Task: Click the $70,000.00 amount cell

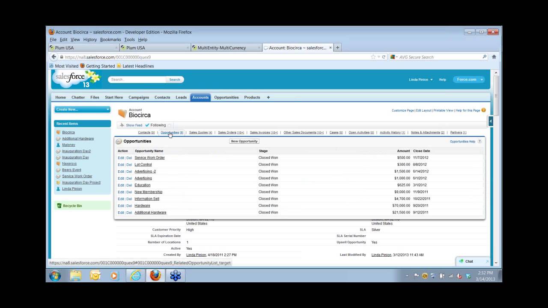Action: coord(401,206)
